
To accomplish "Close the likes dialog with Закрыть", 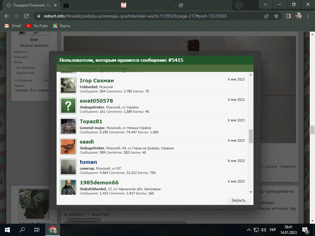I will [x=238, y=200].
